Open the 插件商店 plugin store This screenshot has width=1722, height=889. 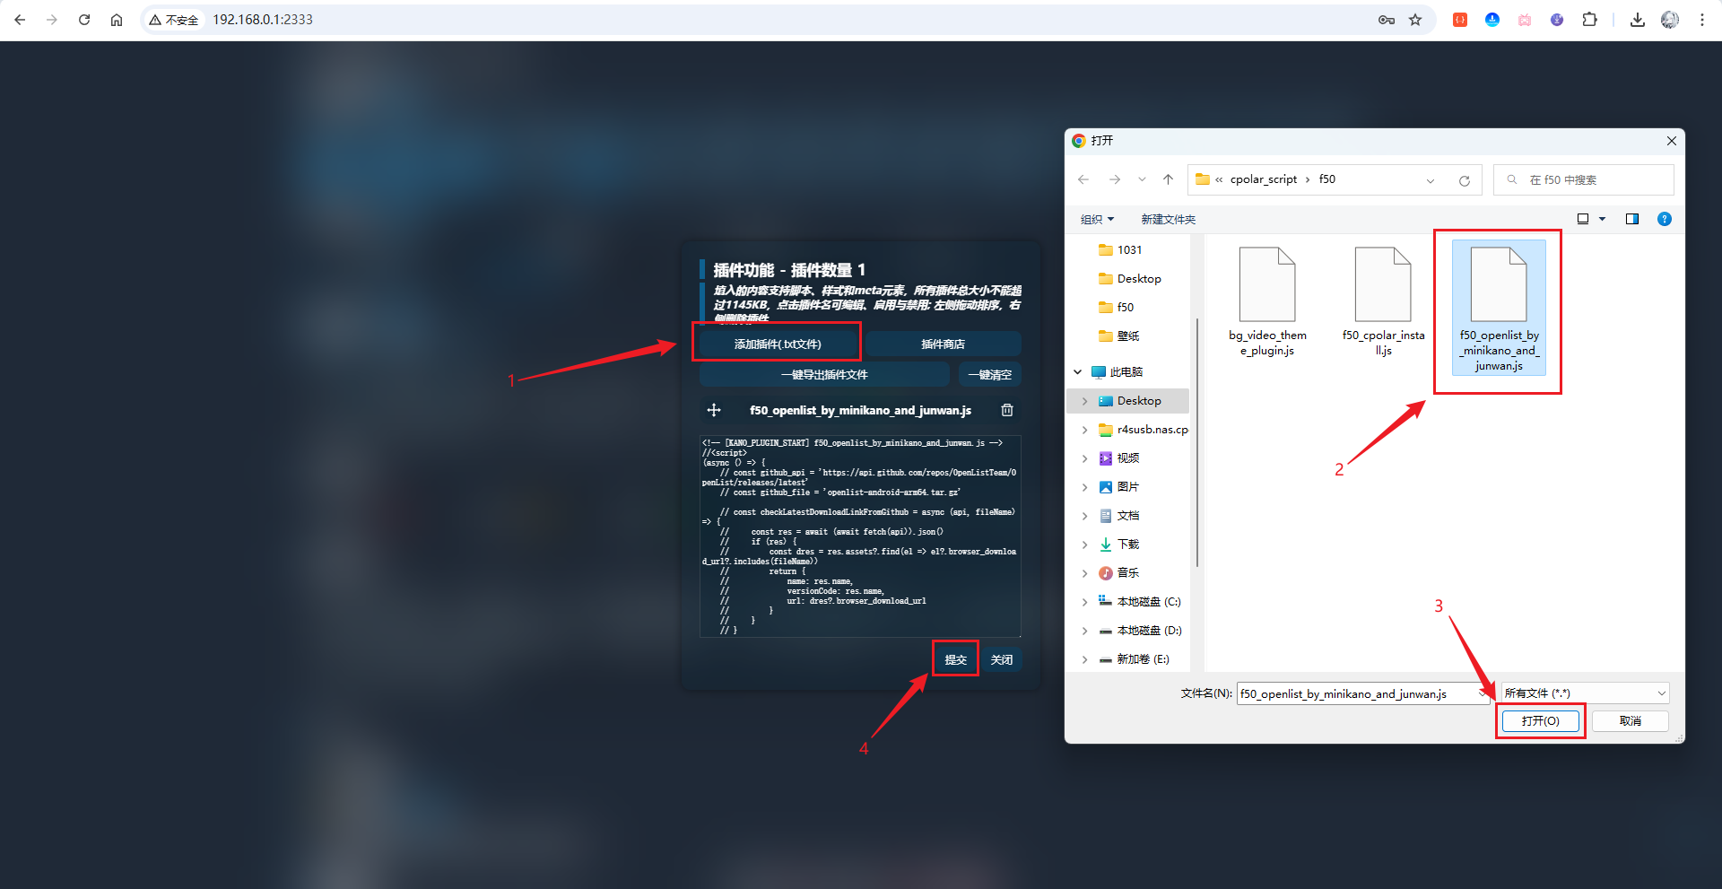click(x=943, y=344)
